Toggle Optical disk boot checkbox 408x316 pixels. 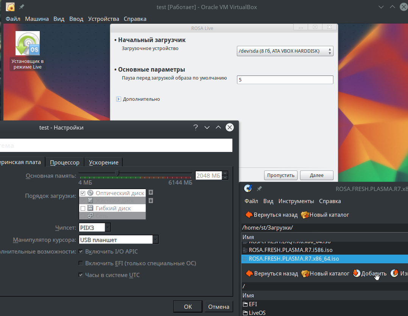coord(83,193)
